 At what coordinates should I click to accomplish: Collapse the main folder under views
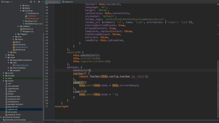tap(8, 63)
